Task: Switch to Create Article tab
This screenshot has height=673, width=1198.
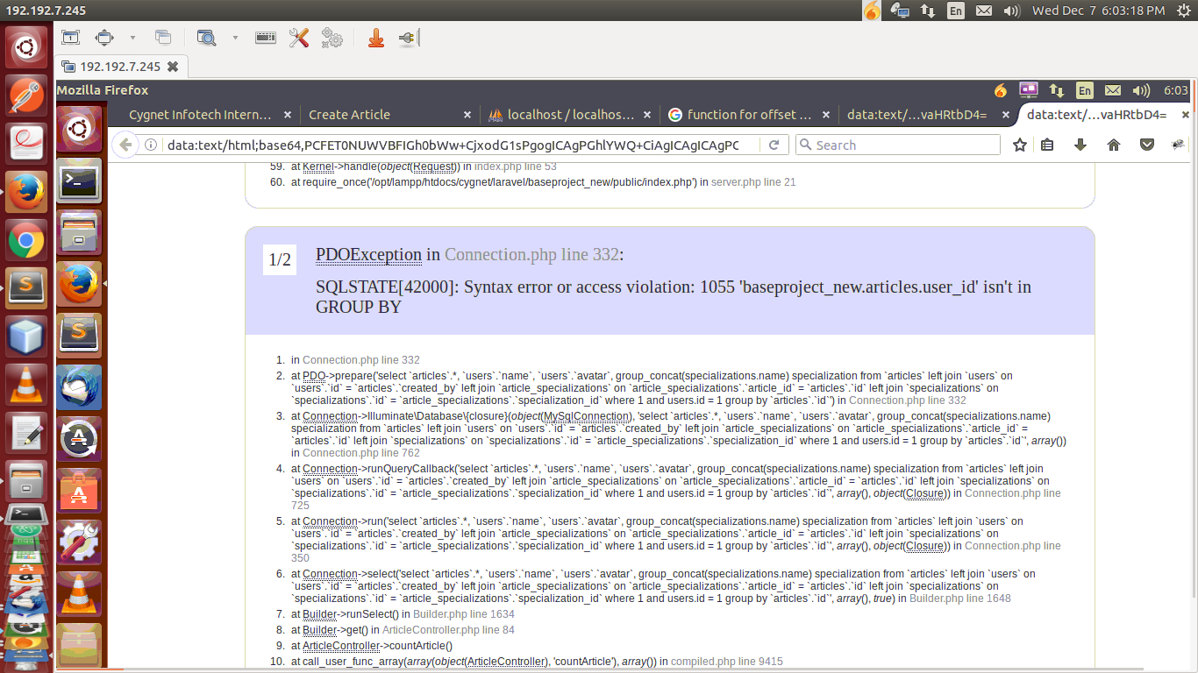Action: 349,115
